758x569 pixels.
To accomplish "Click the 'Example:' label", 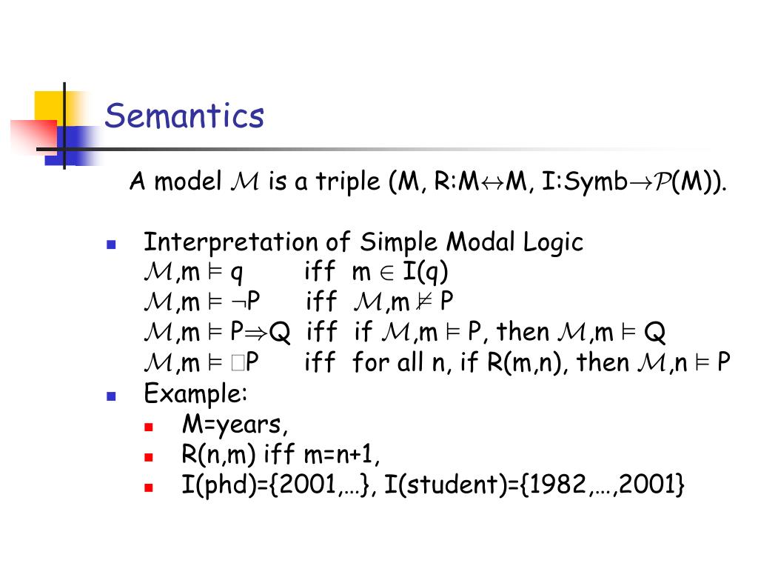I will coord(195,393).
